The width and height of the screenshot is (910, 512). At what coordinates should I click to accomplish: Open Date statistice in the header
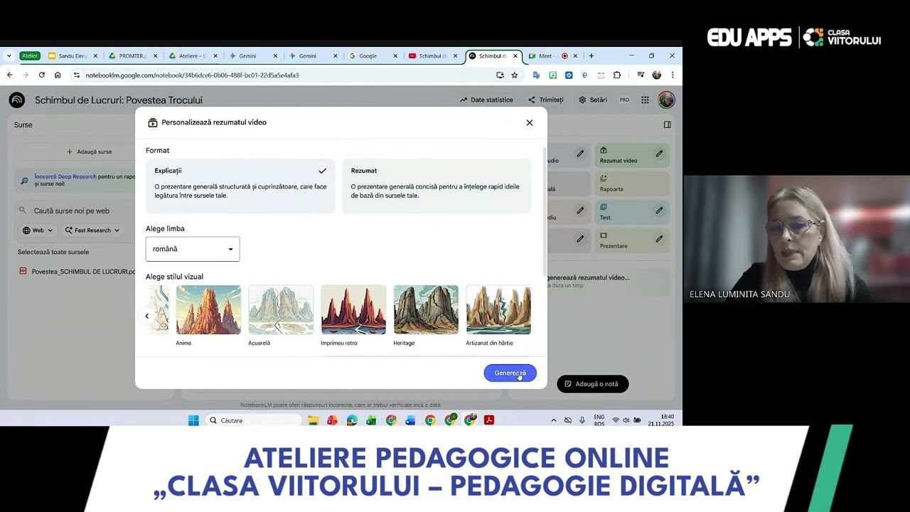pos(486,100)
